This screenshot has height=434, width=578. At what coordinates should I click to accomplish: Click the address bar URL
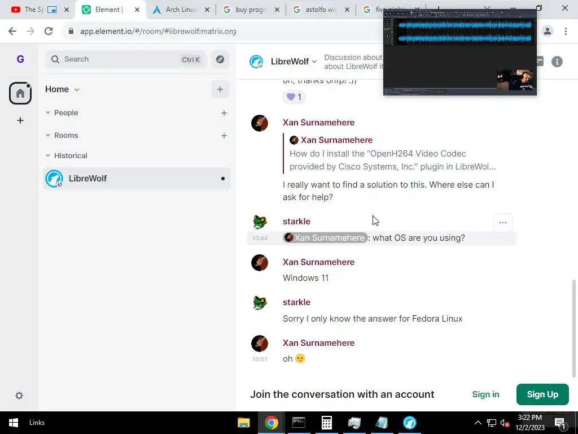[x=158, y=32]
